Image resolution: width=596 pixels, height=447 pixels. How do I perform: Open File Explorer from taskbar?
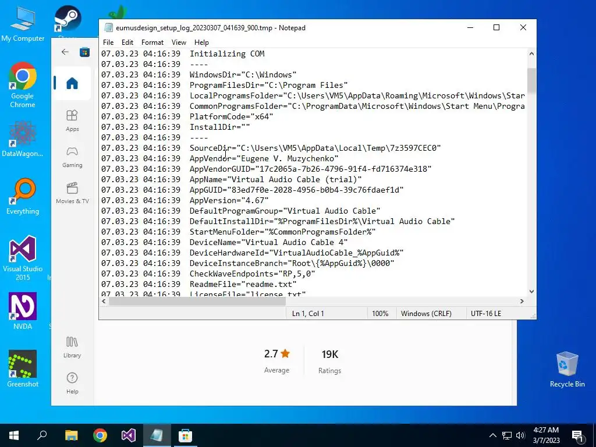71,435
